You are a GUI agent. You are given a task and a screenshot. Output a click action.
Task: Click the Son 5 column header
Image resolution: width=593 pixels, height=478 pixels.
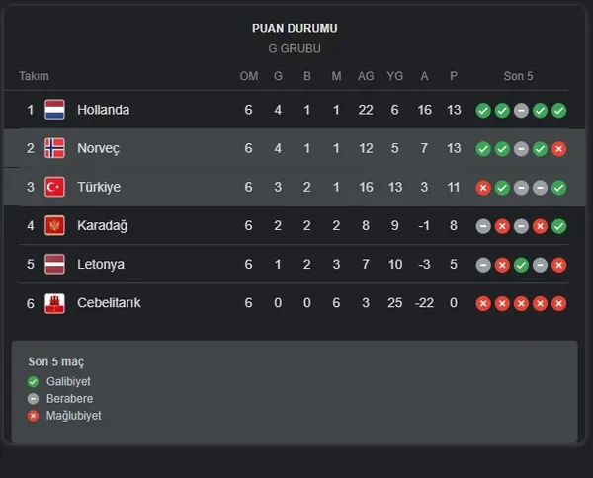click(520, 76)
